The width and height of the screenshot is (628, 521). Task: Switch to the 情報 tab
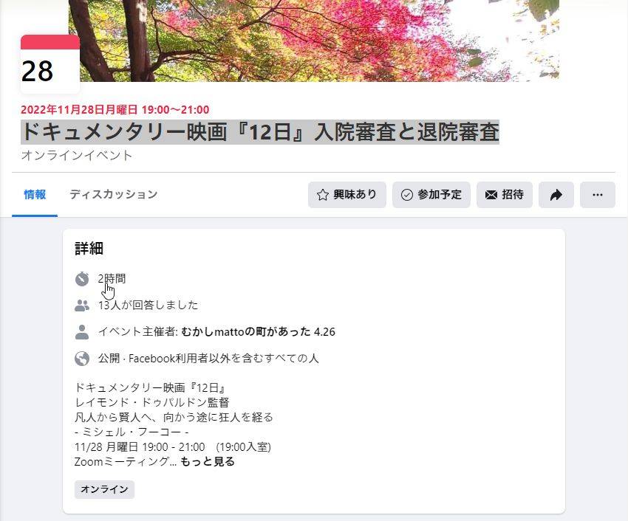coord(35,195)
